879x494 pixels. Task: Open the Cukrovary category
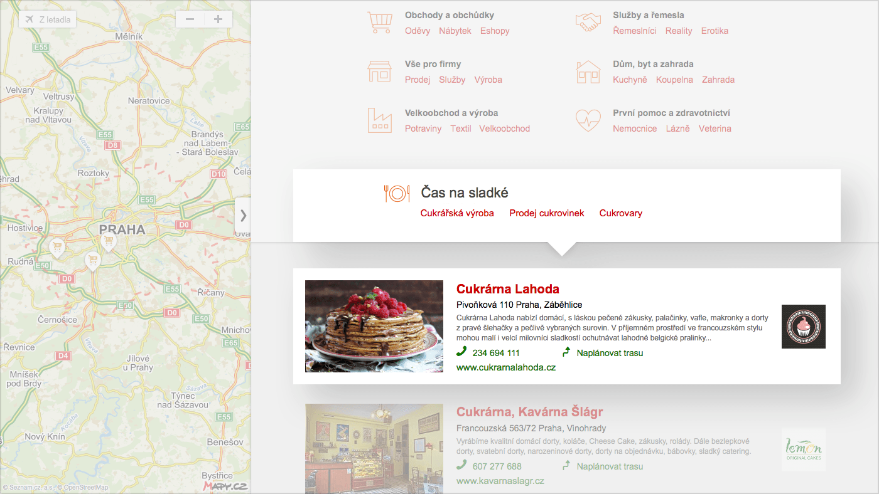621,213
